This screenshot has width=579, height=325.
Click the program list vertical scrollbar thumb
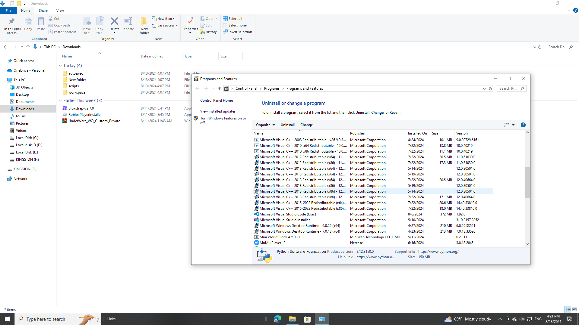click(x=527, y=183)
